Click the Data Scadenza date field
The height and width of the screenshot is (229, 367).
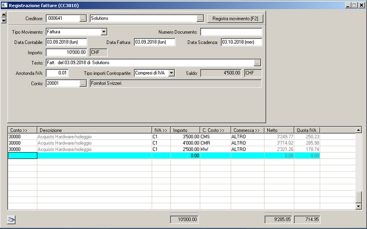(241, 42)
